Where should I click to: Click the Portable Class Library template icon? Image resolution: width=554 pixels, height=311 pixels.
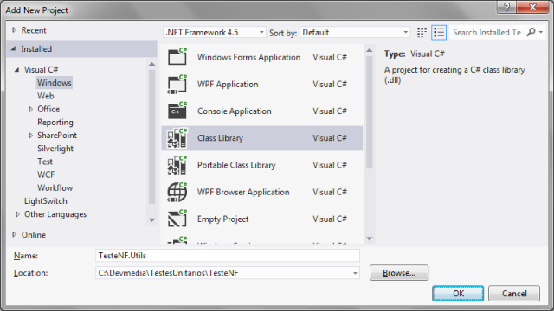click(177, 165)
